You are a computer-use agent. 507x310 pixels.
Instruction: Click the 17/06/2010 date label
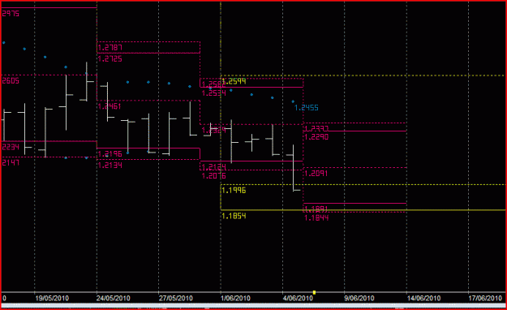pyautogui.click(x=485, y=298)
